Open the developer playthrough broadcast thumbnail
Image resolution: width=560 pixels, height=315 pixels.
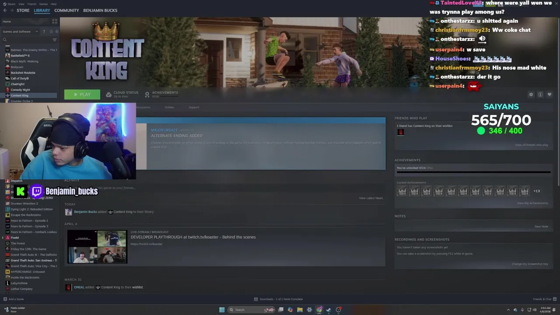click(97, 247)
